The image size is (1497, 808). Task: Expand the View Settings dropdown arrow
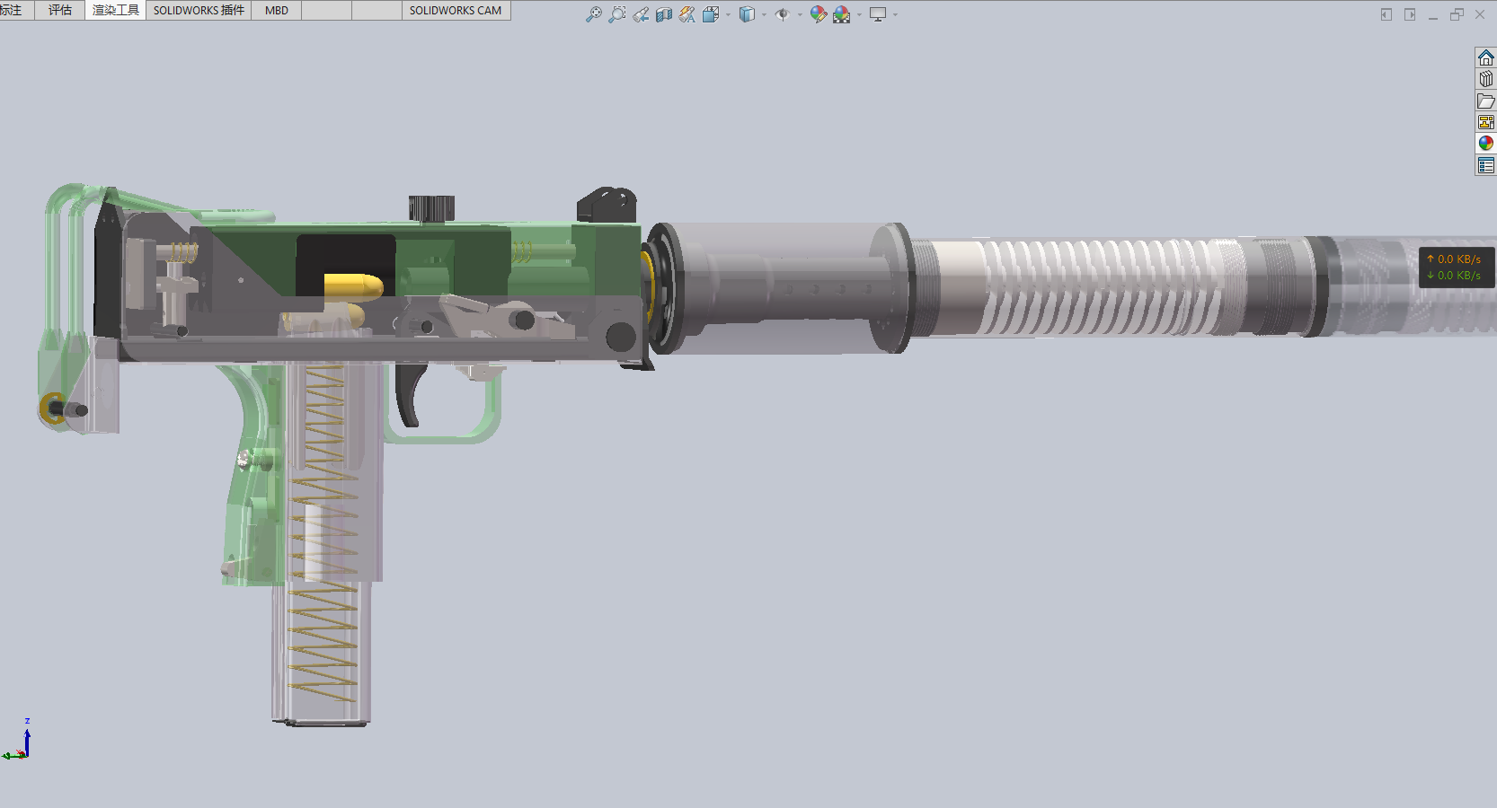tap(895, 14)
